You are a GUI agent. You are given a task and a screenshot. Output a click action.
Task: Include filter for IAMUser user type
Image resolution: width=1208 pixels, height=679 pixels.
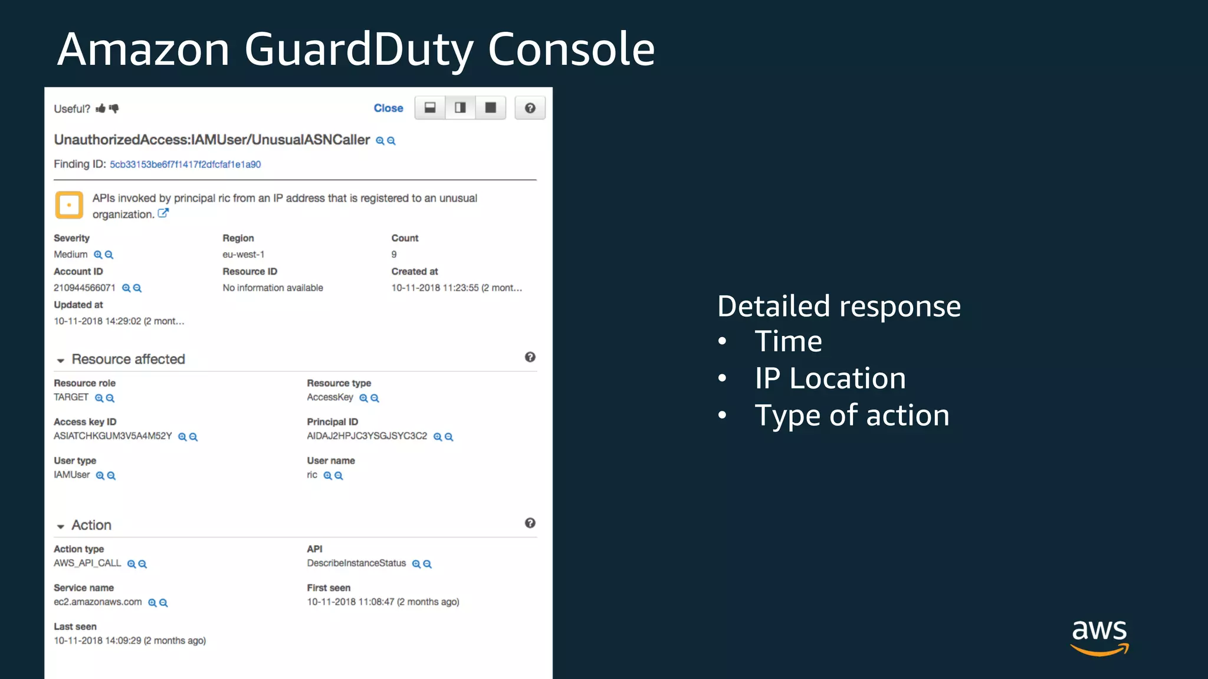click(x=100, y=476)
